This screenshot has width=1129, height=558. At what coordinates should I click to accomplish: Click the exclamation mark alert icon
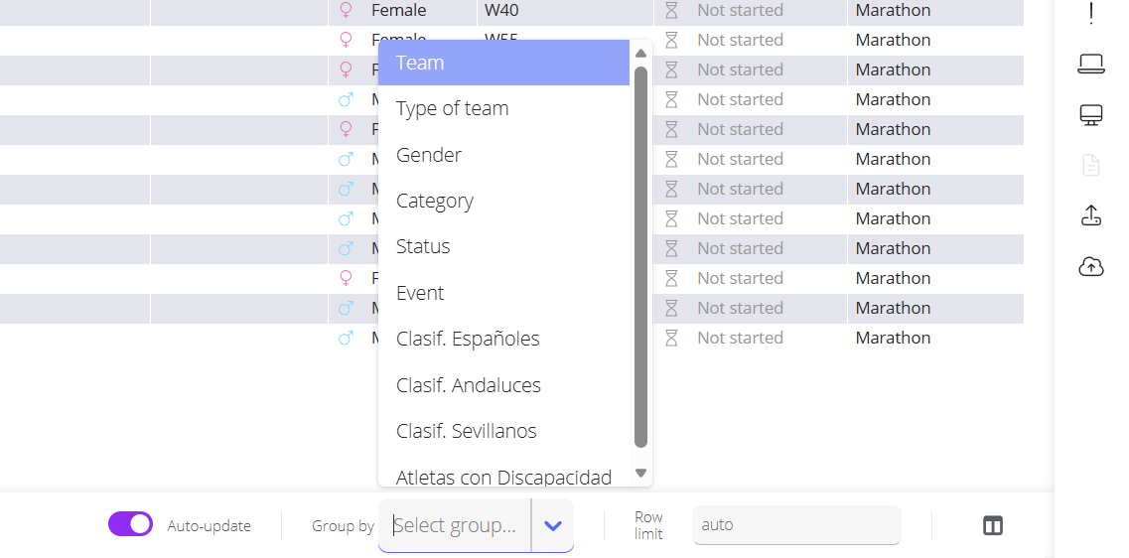[1091, 13]
